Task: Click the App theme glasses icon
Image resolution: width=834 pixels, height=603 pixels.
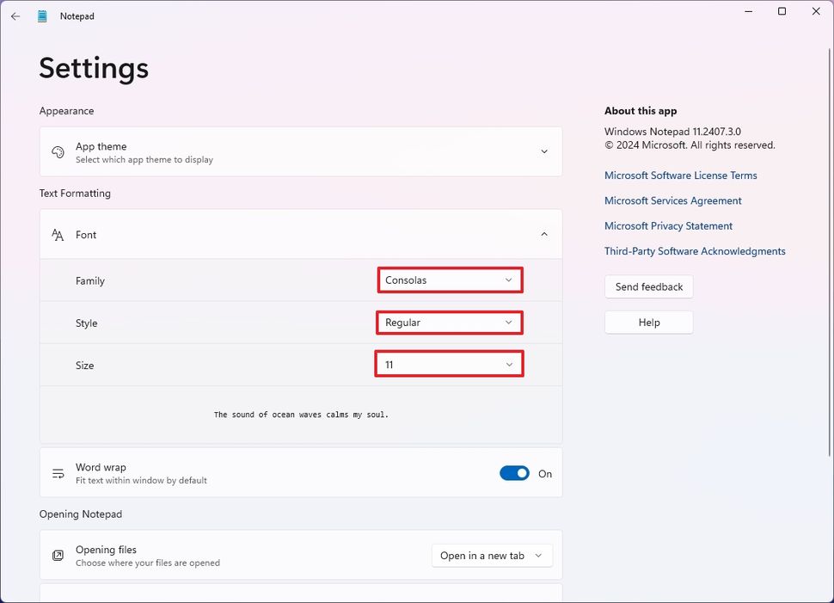Action: click(58, 151)
